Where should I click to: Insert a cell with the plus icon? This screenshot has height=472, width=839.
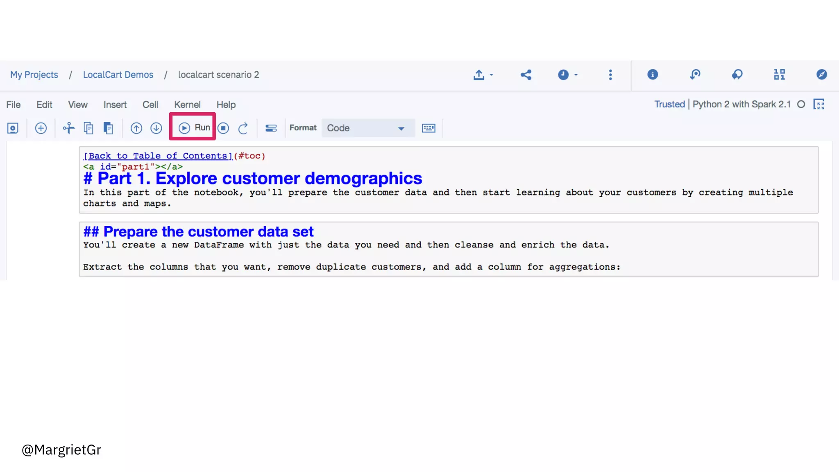tap(41, 128)
